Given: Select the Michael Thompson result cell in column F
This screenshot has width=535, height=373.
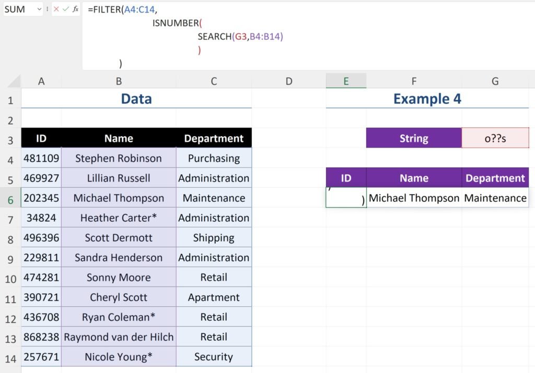Looking at the screenshot, I should pos(414,198).
